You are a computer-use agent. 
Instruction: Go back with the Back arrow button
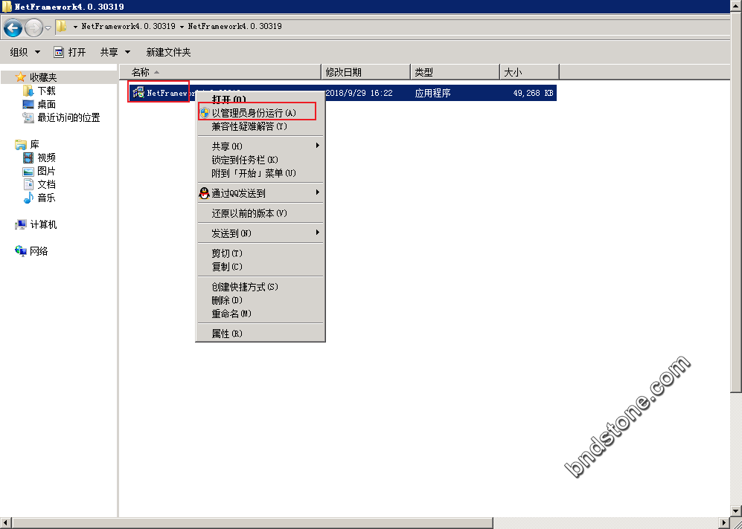pos(13,29)
